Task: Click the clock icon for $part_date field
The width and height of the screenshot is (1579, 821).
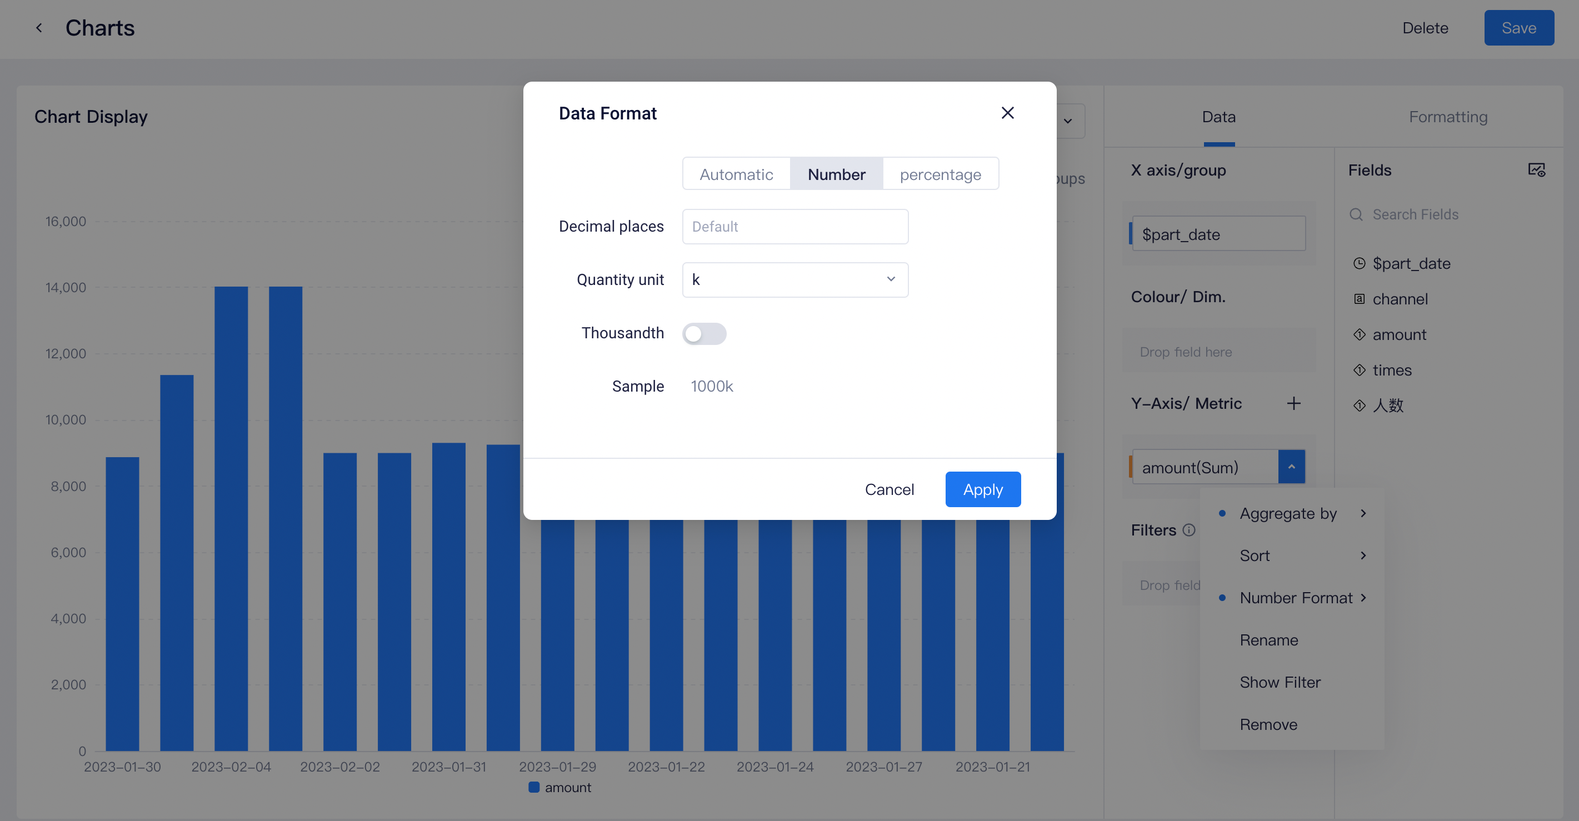Action: [1359, 263]
